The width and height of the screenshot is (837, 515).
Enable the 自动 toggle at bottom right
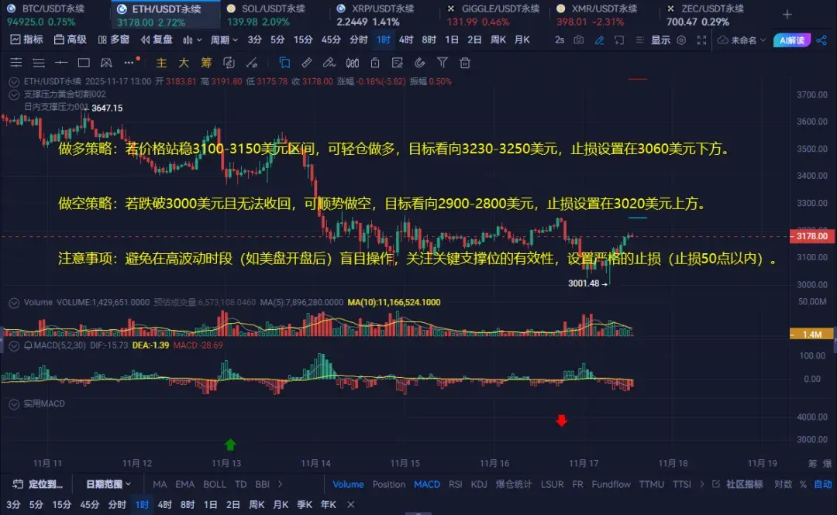pos(825,485)
